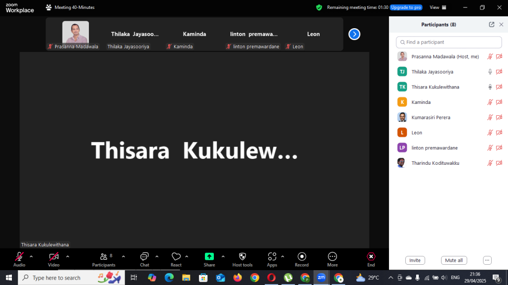The height and width of the screenshot is (285, 508).
Task: Click camera-off icon for Kumarasiri Perera
Action: (x=499, y=117)
